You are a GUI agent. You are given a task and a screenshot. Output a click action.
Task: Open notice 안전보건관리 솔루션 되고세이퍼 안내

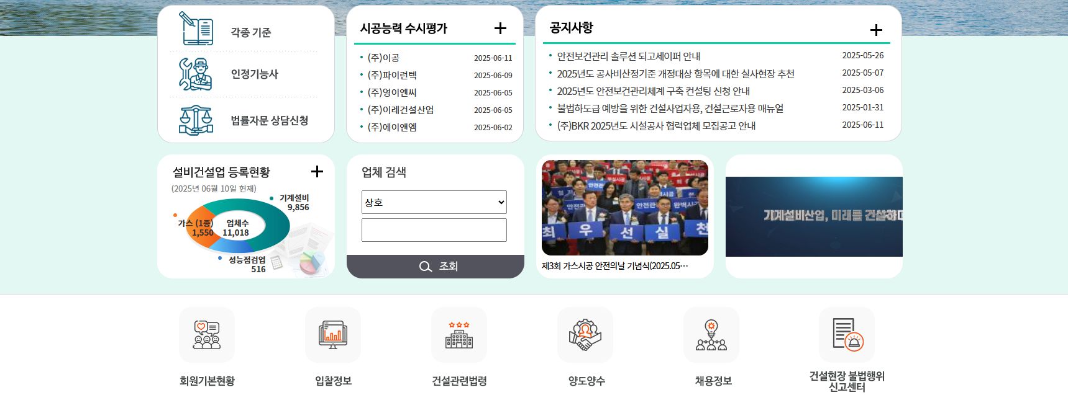[x=629, y=56]
